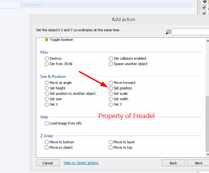Pick Load image from URL action
Viewport: 209px width, 173px height.
(x=66, y=123)
